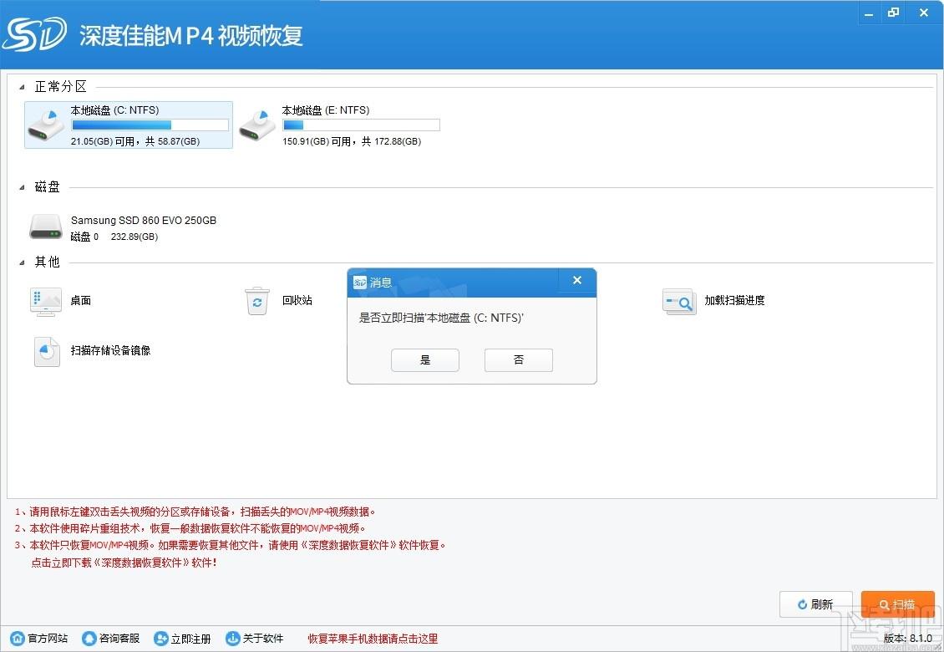Select the text 本地磁盘 (E: NTFS)

[326, 110]
